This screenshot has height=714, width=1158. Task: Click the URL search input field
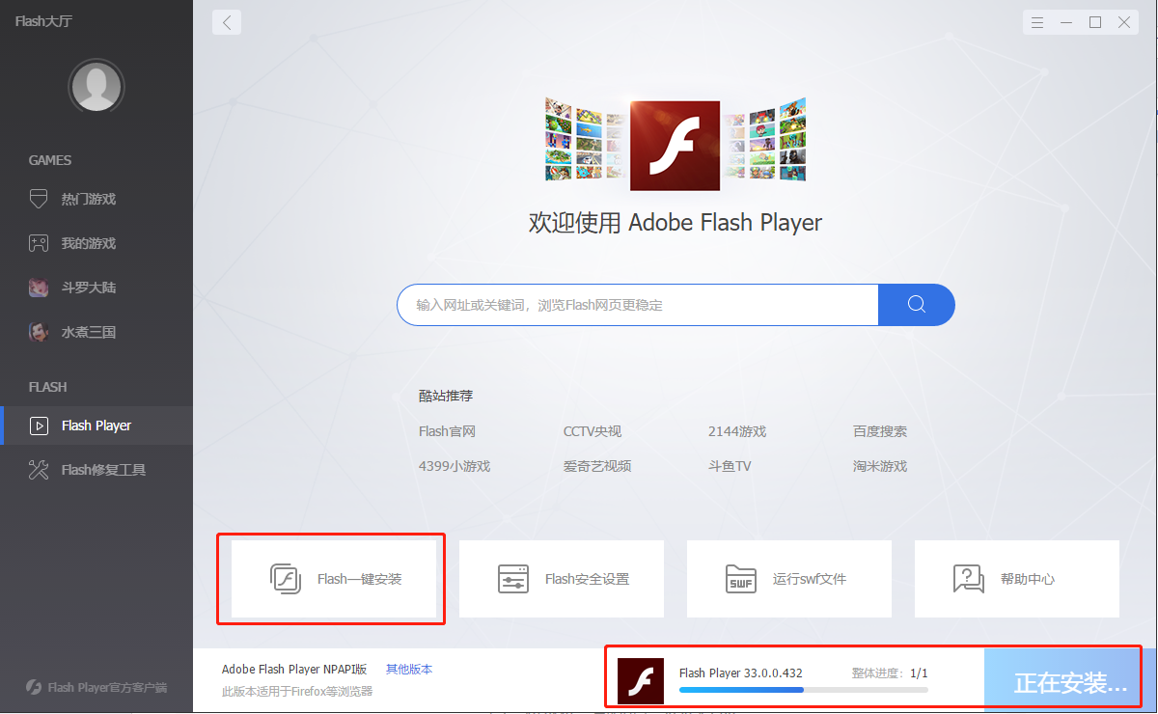pyautogui.click(x=637, y=305)
